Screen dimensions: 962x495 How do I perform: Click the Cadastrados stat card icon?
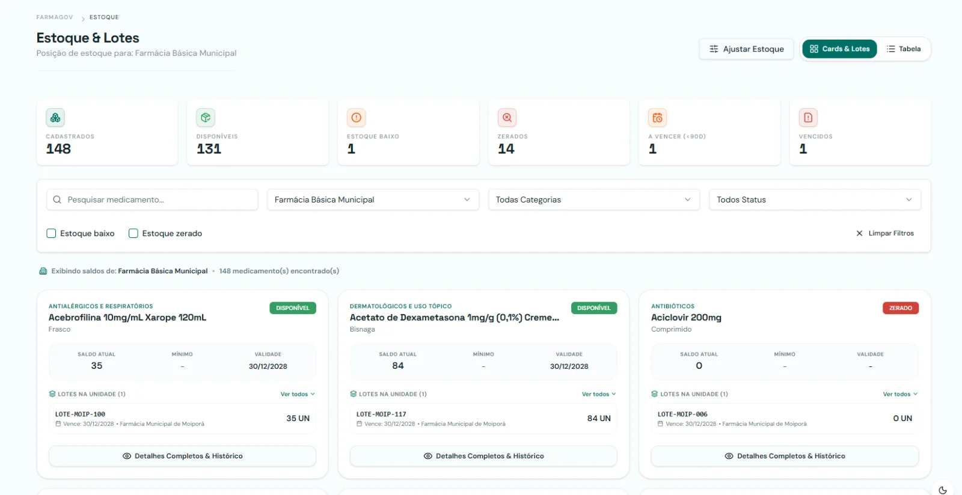pyautogui.click(x=55, y=118)
